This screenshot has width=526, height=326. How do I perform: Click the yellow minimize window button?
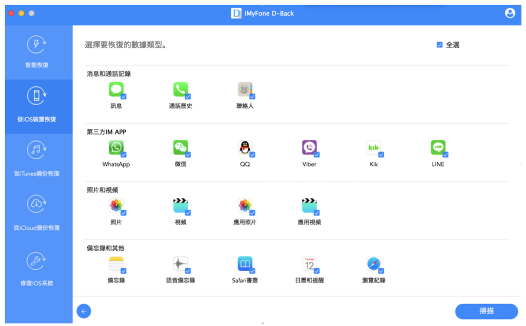21,13
